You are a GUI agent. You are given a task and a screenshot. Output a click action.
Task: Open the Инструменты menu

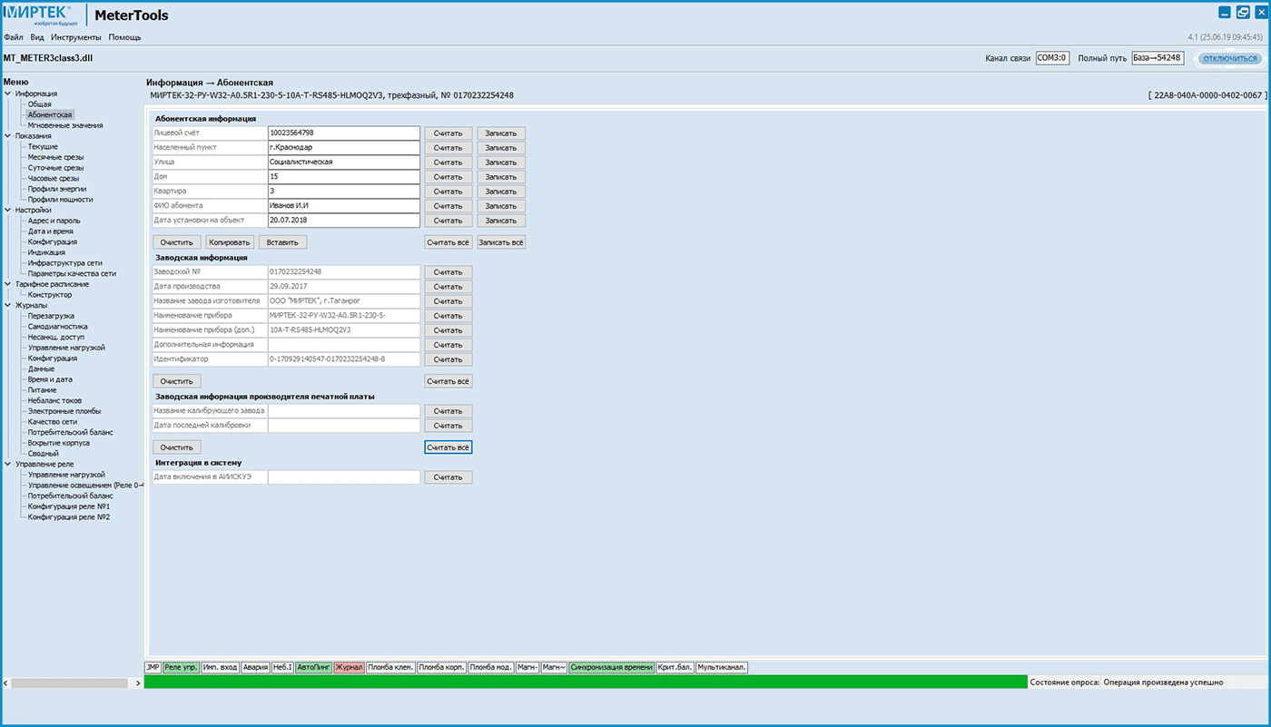click(x=76, y=37)
